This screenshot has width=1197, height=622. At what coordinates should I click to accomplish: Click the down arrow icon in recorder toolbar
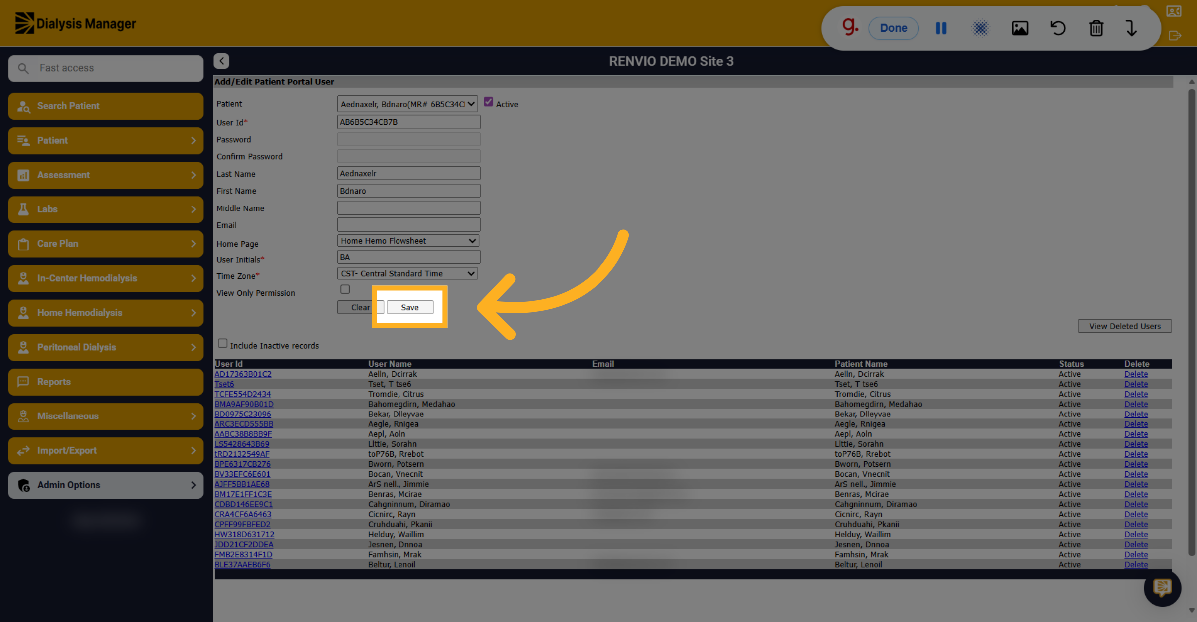1131,28
